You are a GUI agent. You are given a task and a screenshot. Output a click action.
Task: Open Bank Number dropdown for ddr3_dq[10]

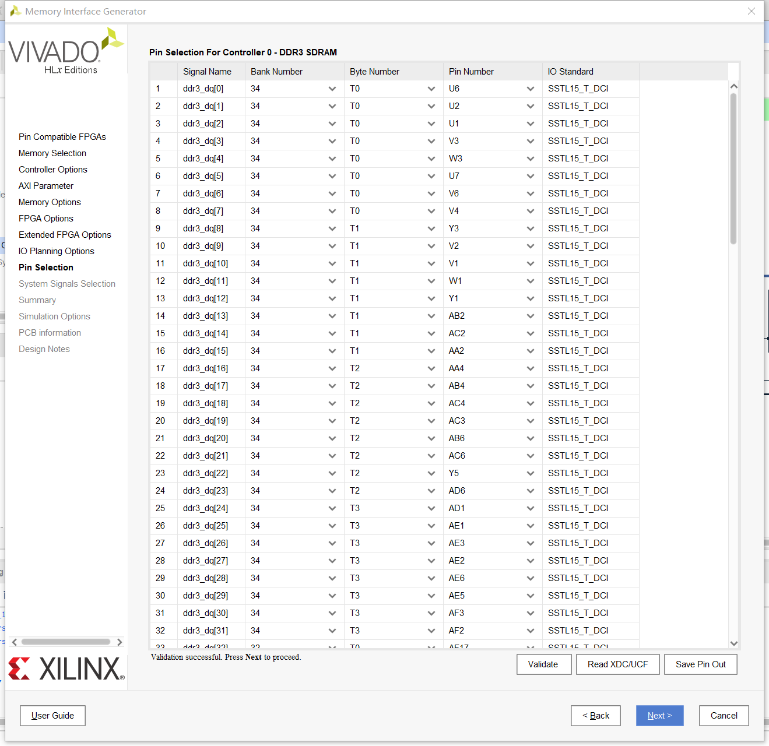point(332,263)
